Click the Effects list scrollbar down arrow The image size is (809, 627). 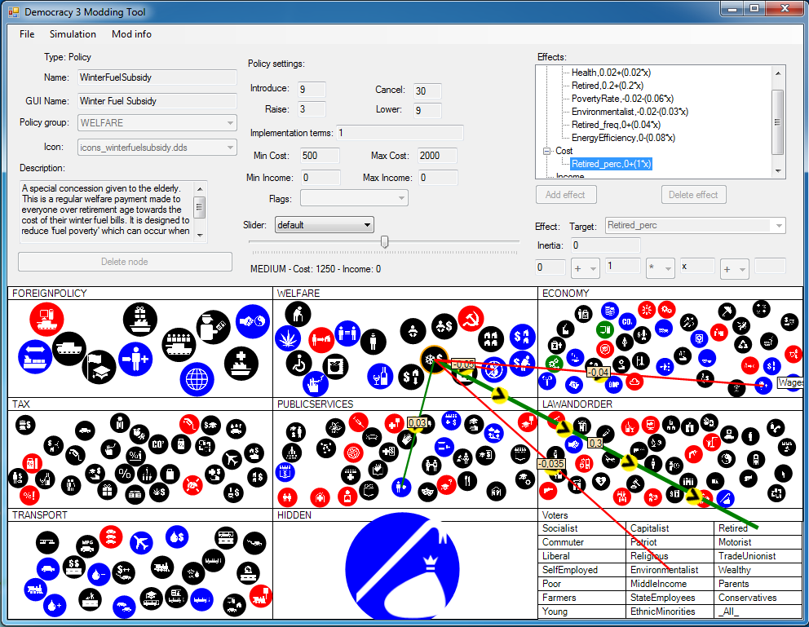[x=778, y=171]
